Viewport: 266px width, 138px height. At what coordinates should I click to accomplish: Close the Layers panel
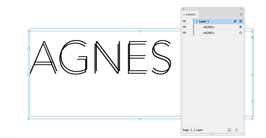pos(184,9)
